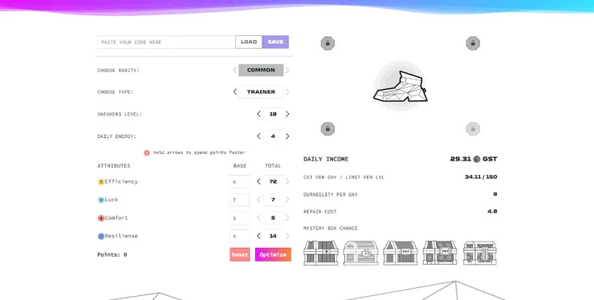This screenshot has width=594, height=300.
Task: Increase Resilience total points
Action: 287,236
